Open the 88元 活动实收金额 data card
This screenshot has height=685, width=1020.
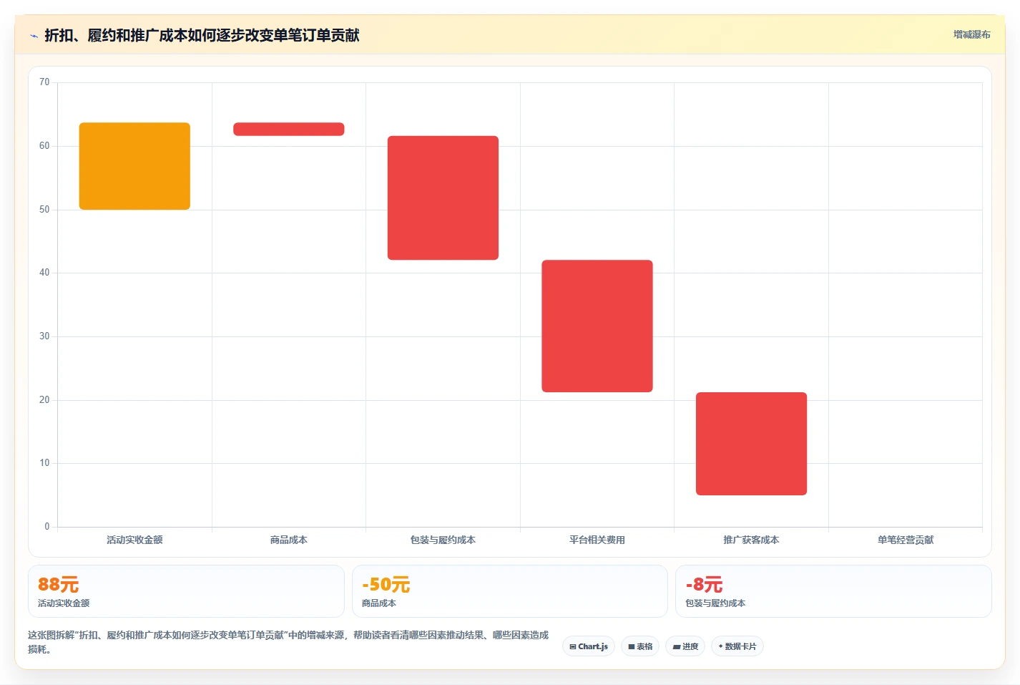click(186, 591)
